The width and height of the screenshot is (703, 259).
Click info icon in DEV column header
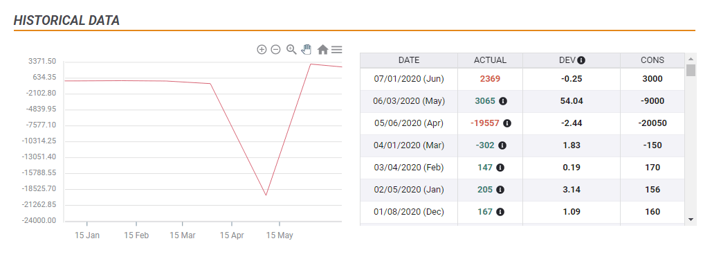(x=581, y=60)
